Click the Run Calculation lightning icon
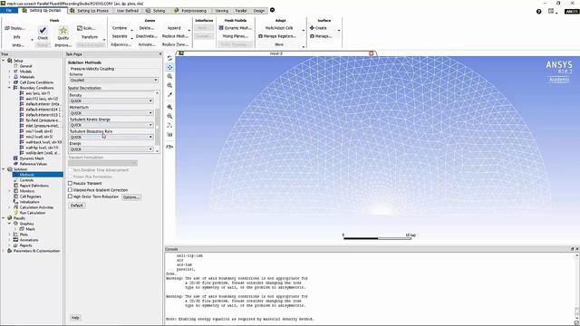Image resolution: width=580 pixels, height=326 pixels. tap(16, 213)
